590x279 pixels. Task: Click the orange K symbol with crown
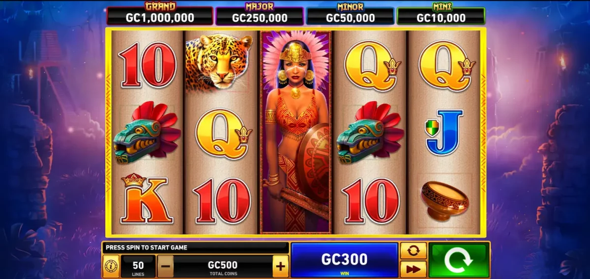146,199
